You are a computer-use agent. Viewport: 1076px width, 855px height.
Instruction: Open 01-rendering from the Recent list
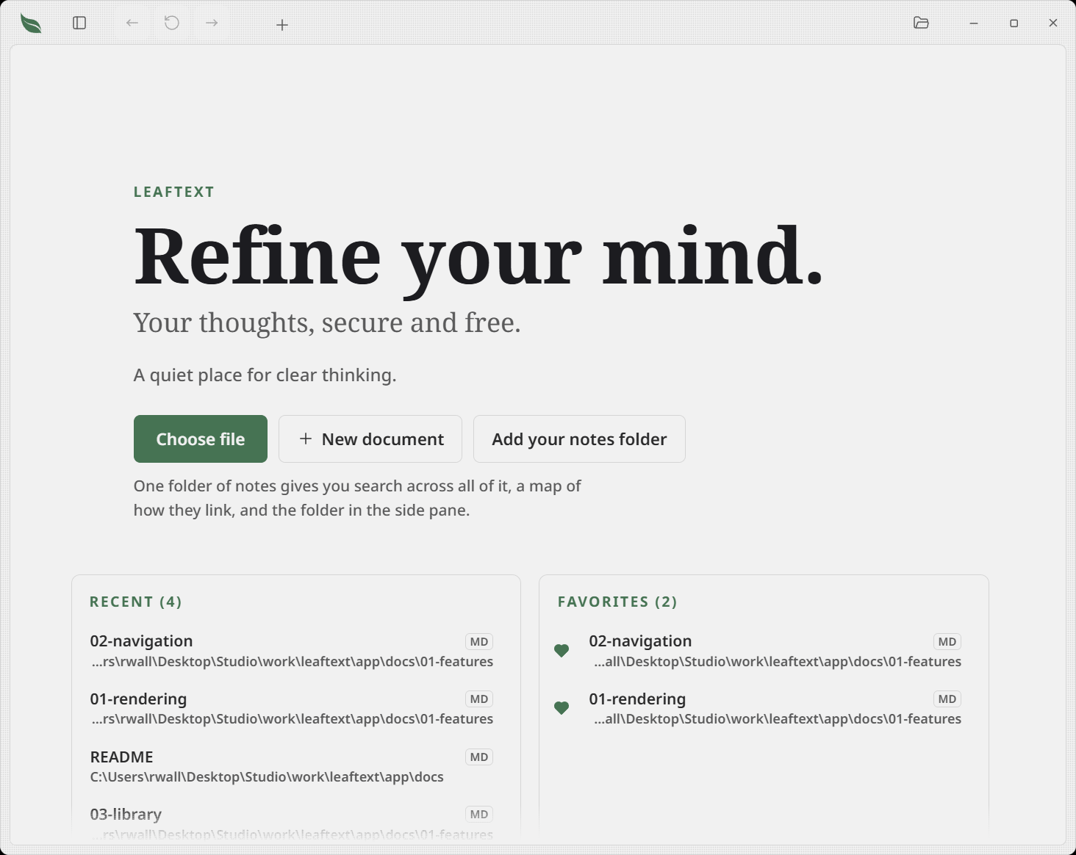coord(292,708)
